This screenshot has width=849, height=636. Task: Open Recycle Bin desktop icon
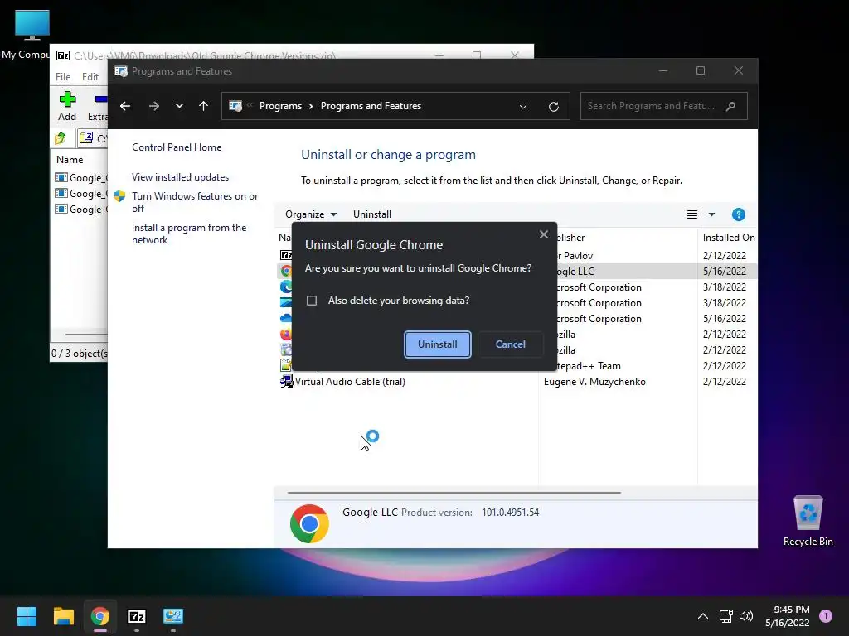click(808, 522)
